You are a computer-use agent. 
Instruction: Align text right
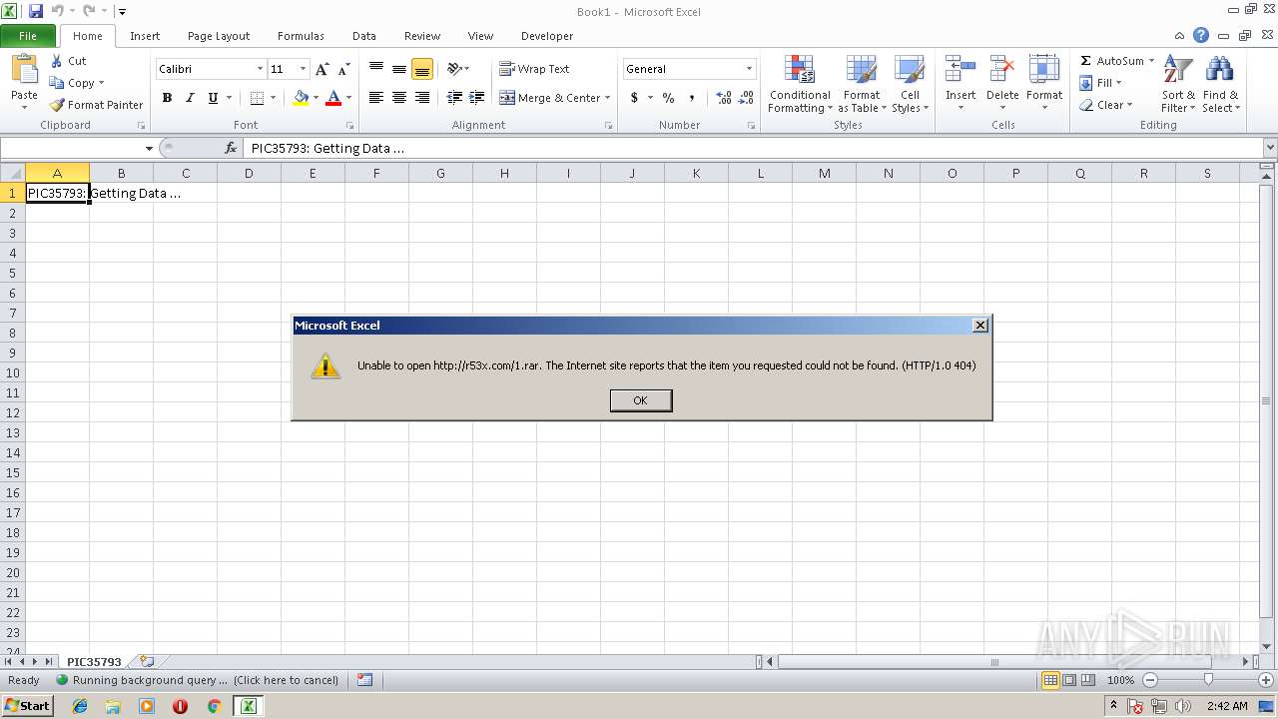coord(422,98)
